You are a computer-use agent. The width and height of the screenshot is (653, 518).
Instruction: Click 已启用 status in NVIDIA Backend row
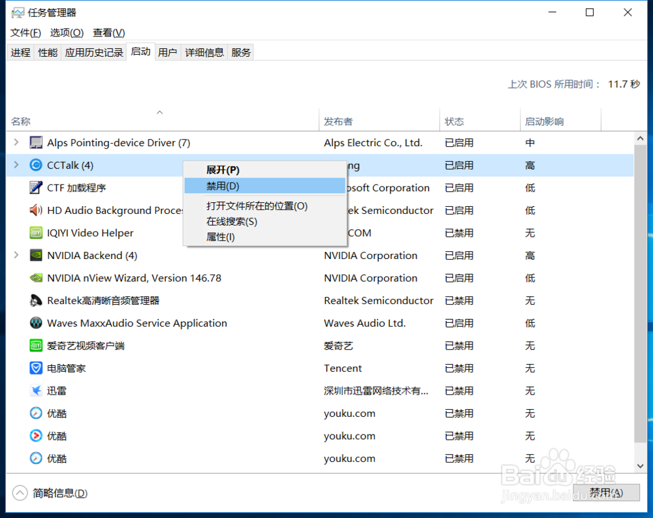point(459,256)
